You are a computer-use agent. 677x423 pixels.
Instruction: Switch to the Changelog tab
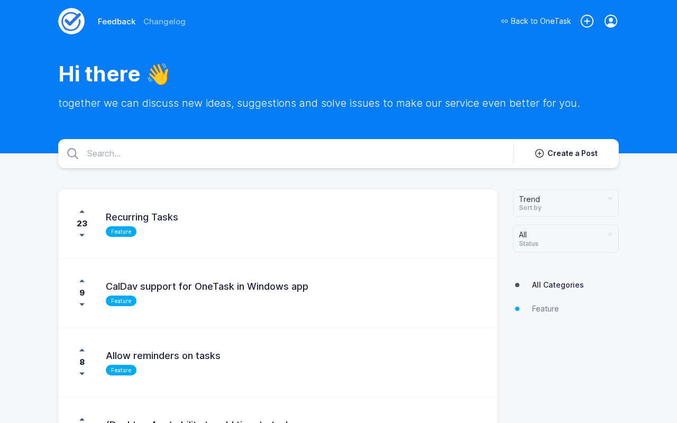[x=164, y=22]
